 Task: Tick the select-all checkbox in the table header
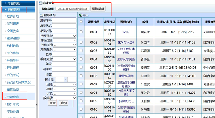(81, 22)
